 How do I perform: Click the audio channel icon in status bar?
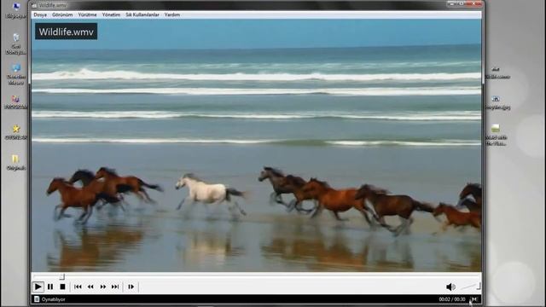(474, 299)
